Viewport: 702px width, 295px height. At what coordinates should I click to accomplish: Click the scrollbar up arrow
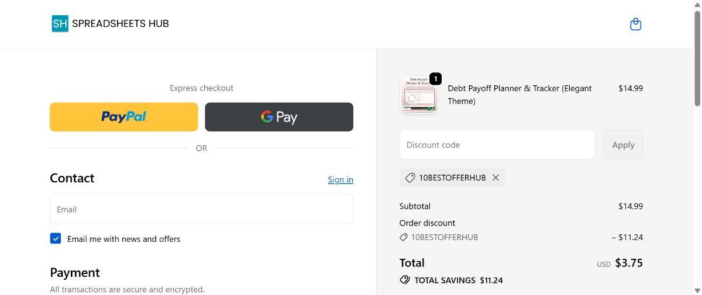697,5
